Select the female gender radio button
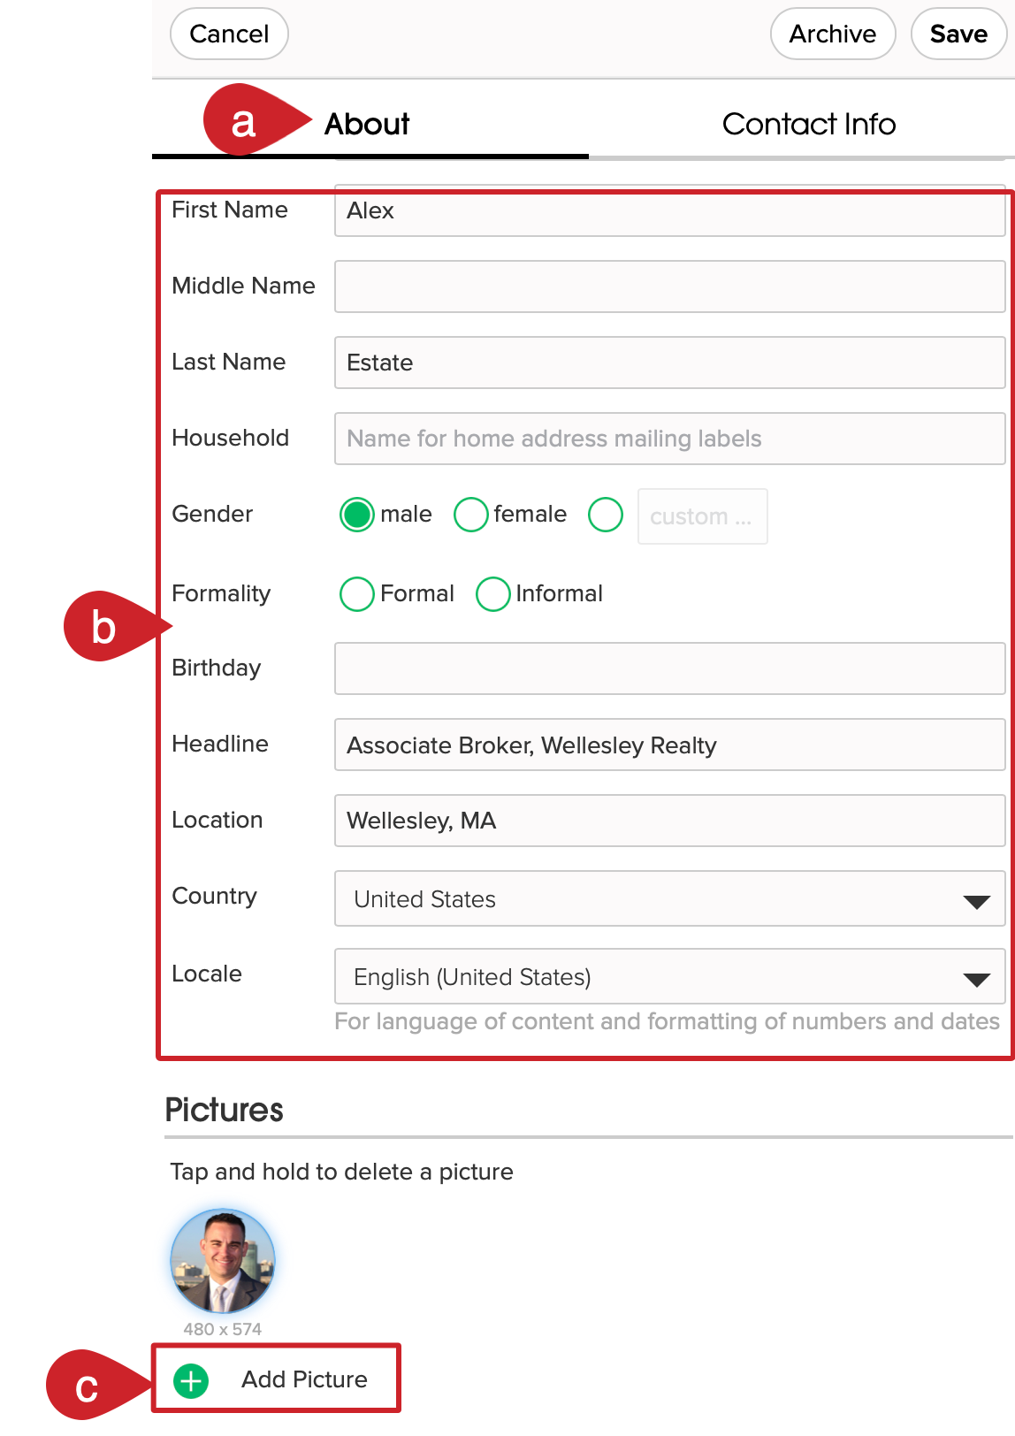The width and height of the screenshot is (1015, 1436). point(471,515)
